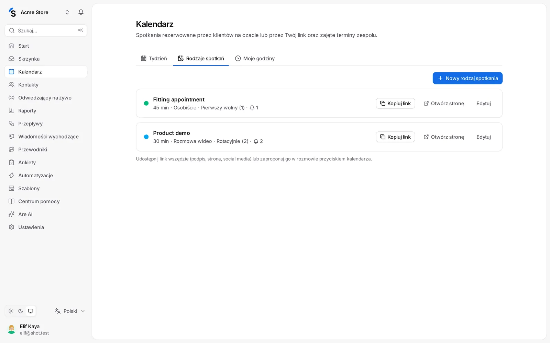Click the blue Product demo color dot
The width and height of the screenshot is (550, 343).
point(146,137)
